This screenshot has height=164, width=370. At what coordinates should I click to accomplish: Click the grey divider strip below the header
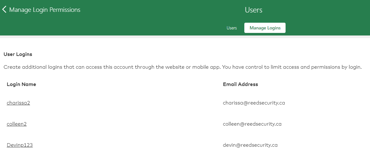point(185,37)
